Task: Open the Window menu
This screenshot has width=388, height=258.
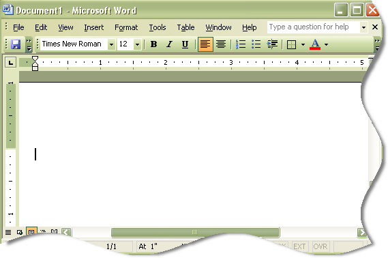Action: coord(218,27)
